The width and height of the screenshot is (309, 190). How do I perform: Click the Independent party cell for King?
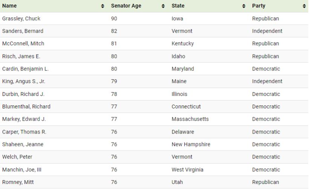[x=267, y=81]
